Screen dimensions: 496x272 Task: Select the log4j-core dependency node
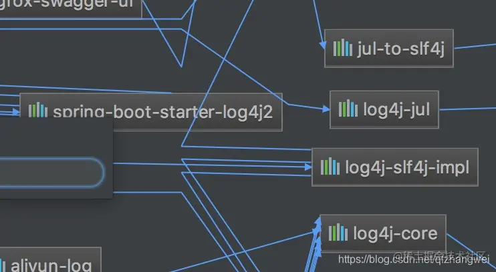(x=383, y=233)
